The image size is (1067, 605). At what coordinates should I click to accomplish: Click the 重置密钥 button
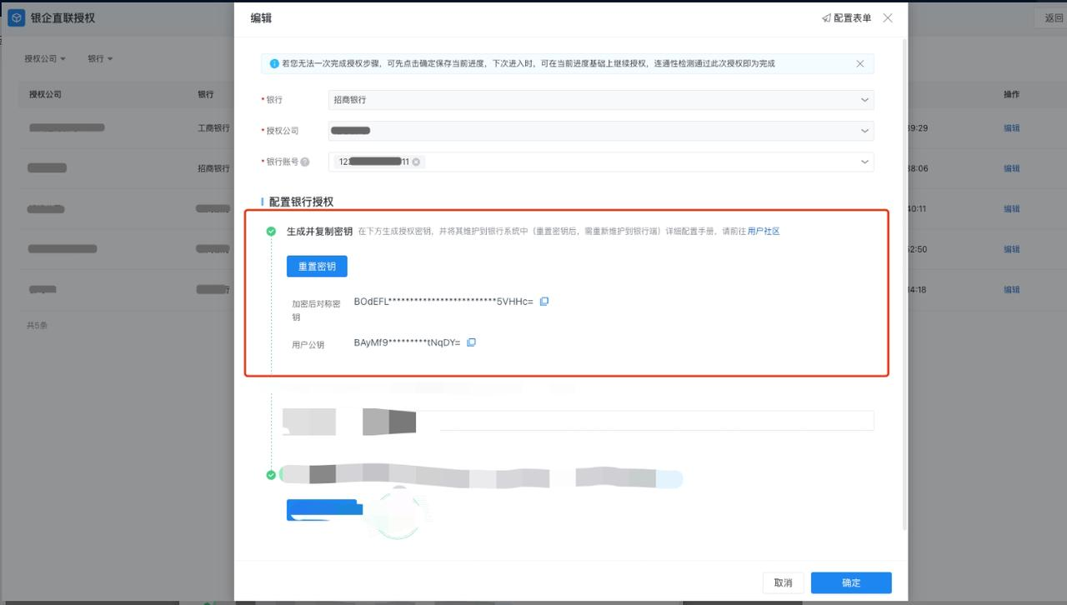(317, 266)
